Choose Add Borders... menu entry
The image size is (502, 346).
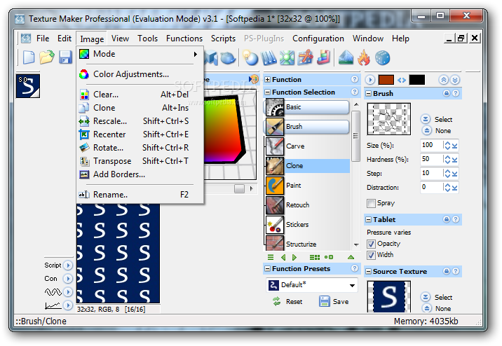point(140,174)
